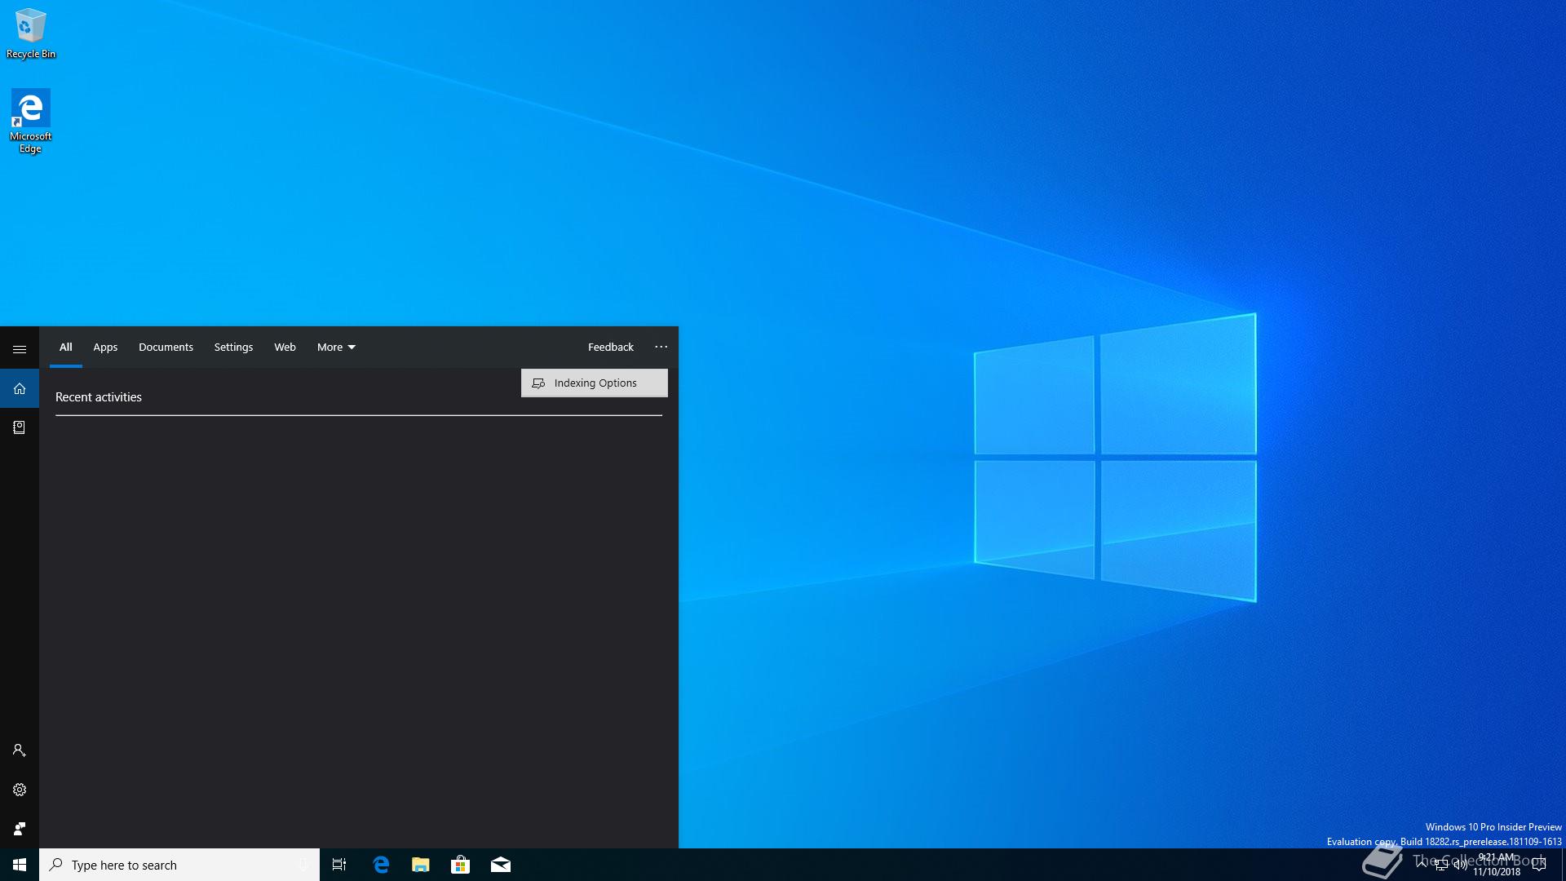1566x881 pixels.
Task: Select the Web search filter tab
Action: click(x=285, y=347)
